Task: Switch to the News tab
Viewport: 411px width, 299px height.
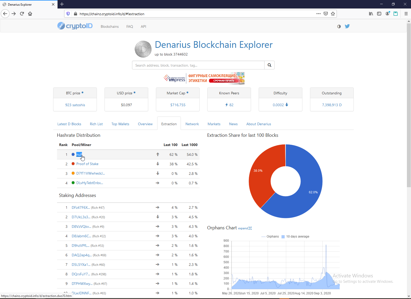Action: pos(233,124)
